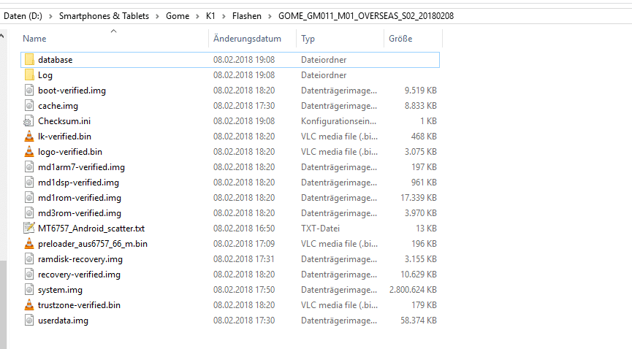Navigate to Gome in the address bar
632x349 pixels.
coord(178,16)
